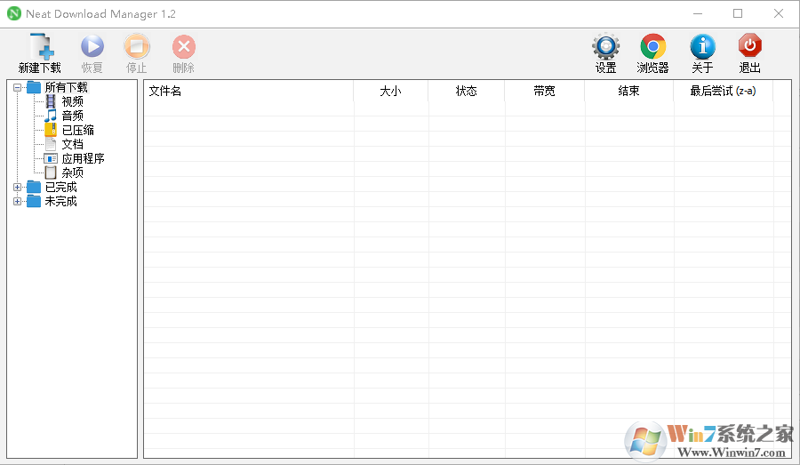Select 文档 category in sidebar
The image size is (800, 465).
(72, 144)
